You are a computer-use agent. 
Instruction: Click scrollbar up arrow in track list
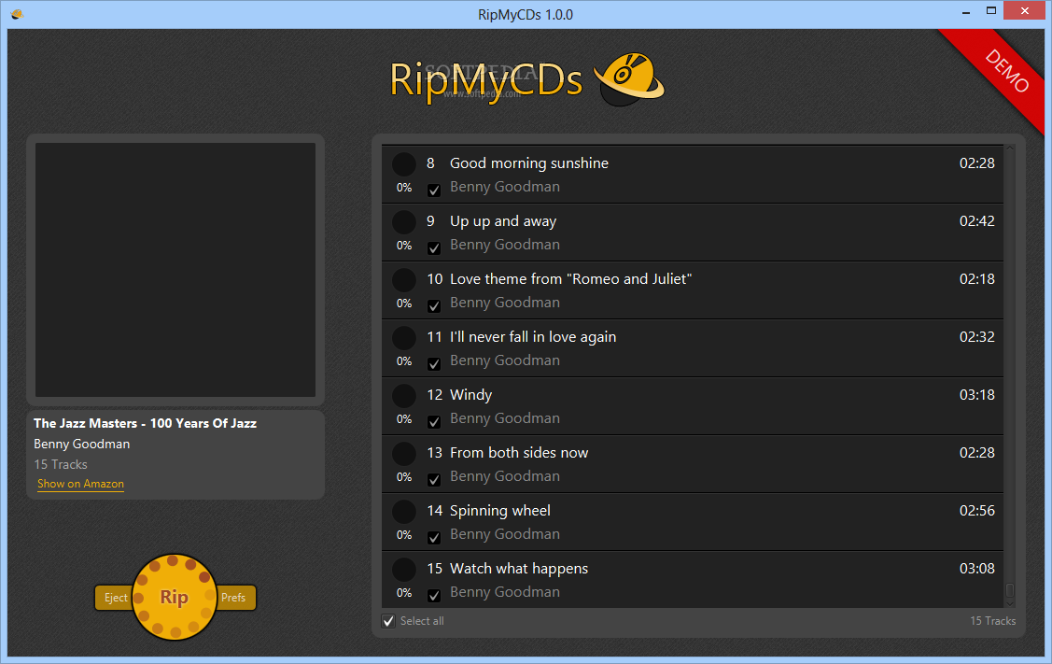1010,147
